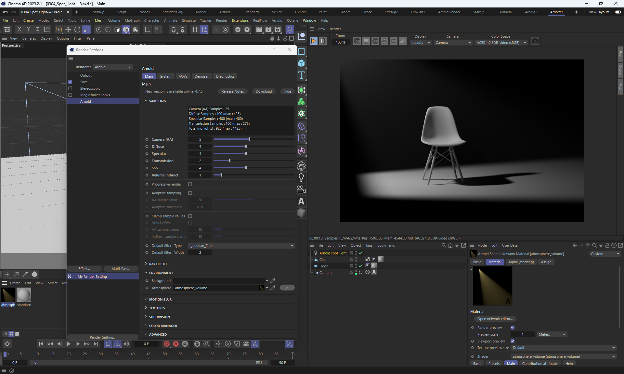Open the Default filter Type dropdown

(x=241, y=246)
